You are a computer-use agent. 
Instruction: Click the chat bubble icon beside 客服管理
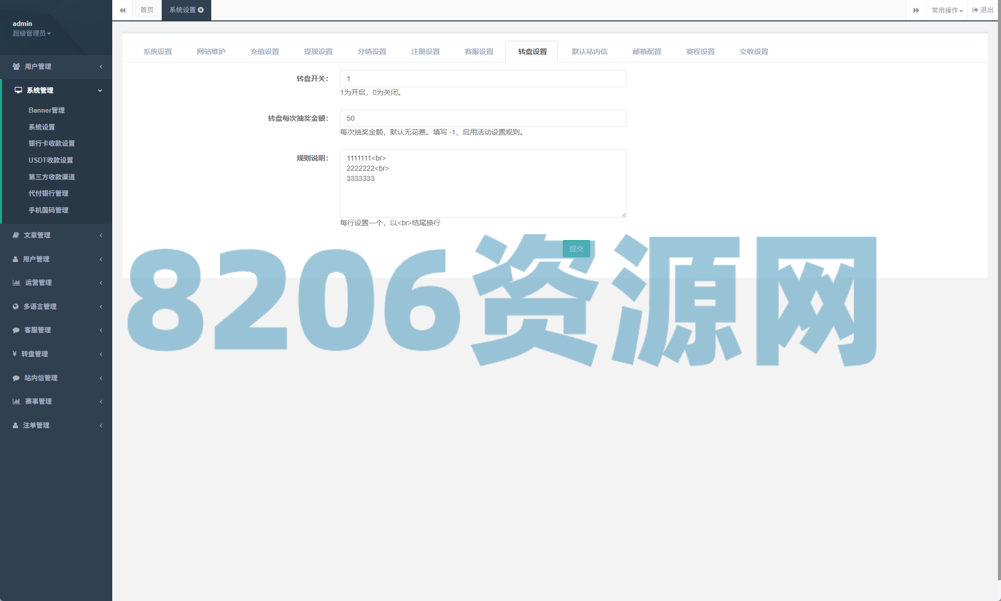tap(16, 330)
